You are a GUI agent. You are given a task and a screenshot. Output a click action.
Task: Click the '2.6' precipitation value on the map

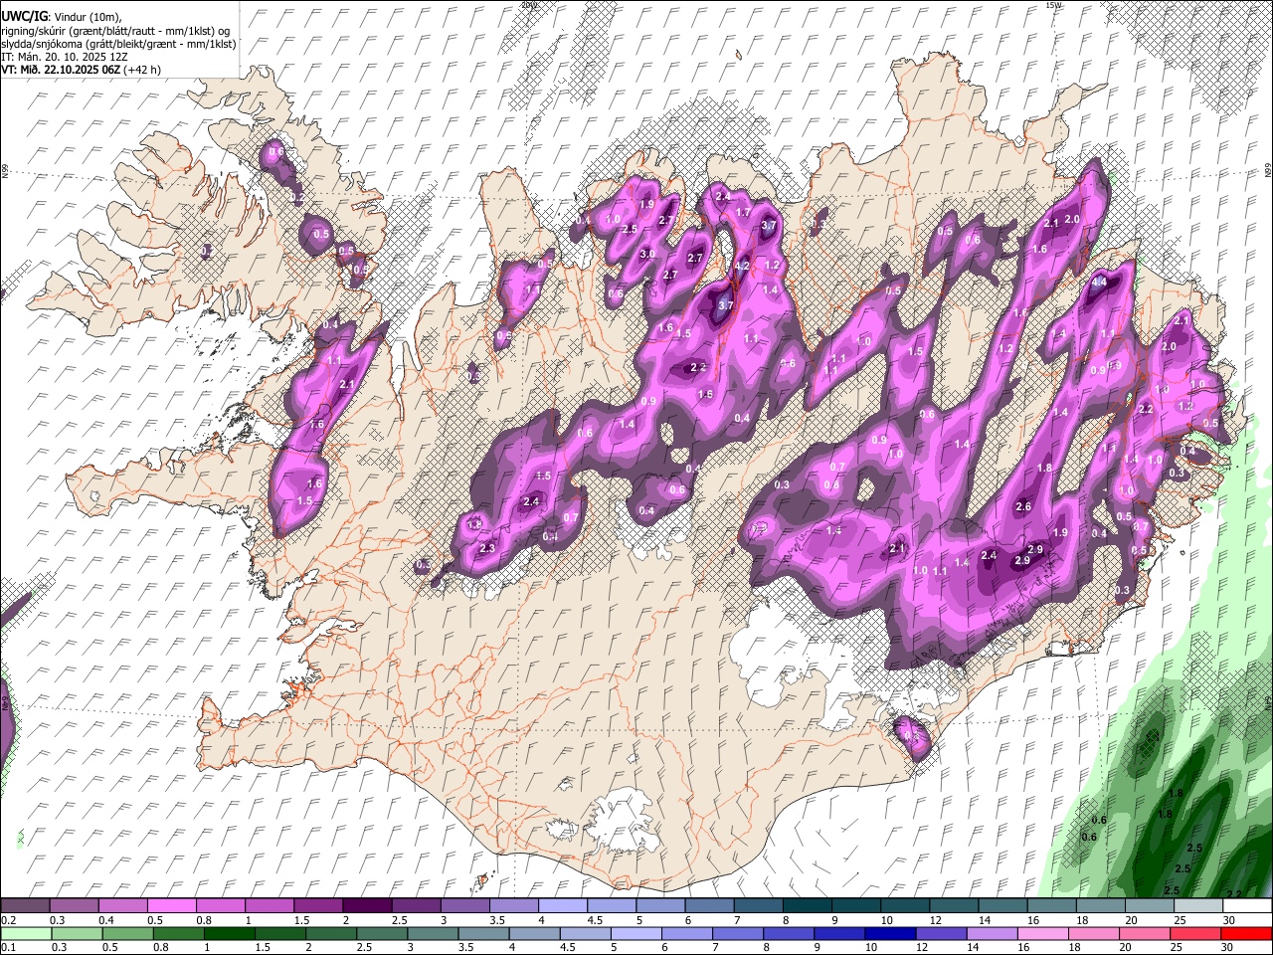[1023, 507]
